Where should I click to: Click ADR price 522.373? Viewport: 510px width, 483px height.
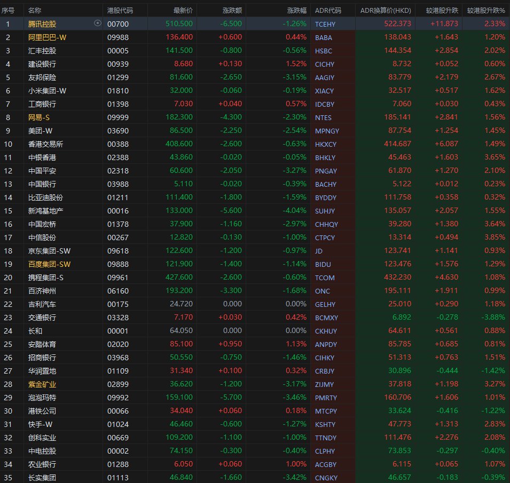(x=397, y=23)
